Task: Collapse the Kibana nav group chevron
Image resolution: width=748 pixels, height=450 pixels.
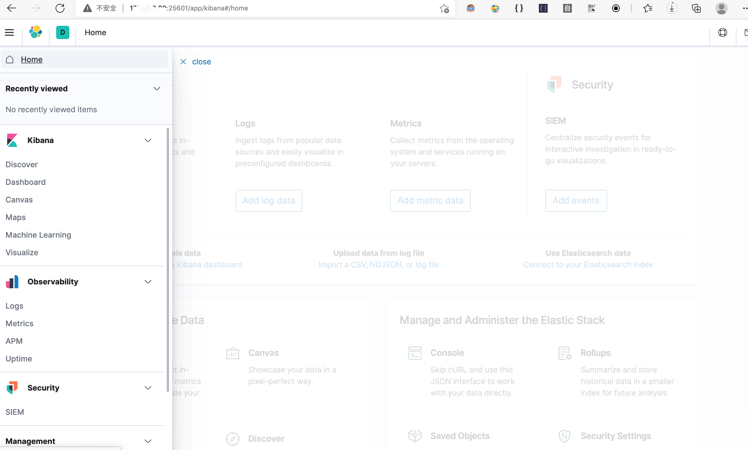Action: point(148,140)
